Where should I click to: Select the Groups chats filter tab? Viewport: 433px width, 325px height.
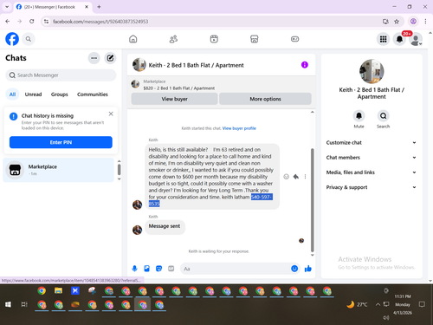click(60, 94)
